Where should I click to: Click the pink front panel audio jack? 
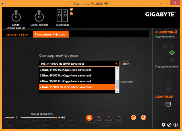[x=168, y=89]
